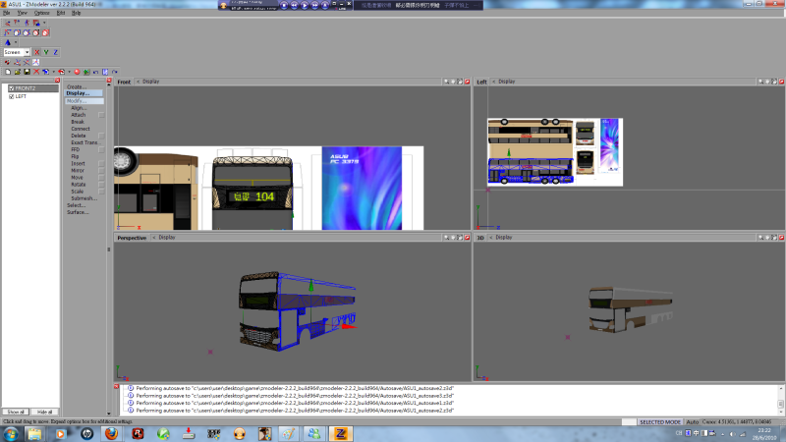
Task: Click the New file toolbar icon
Action: 7,72
